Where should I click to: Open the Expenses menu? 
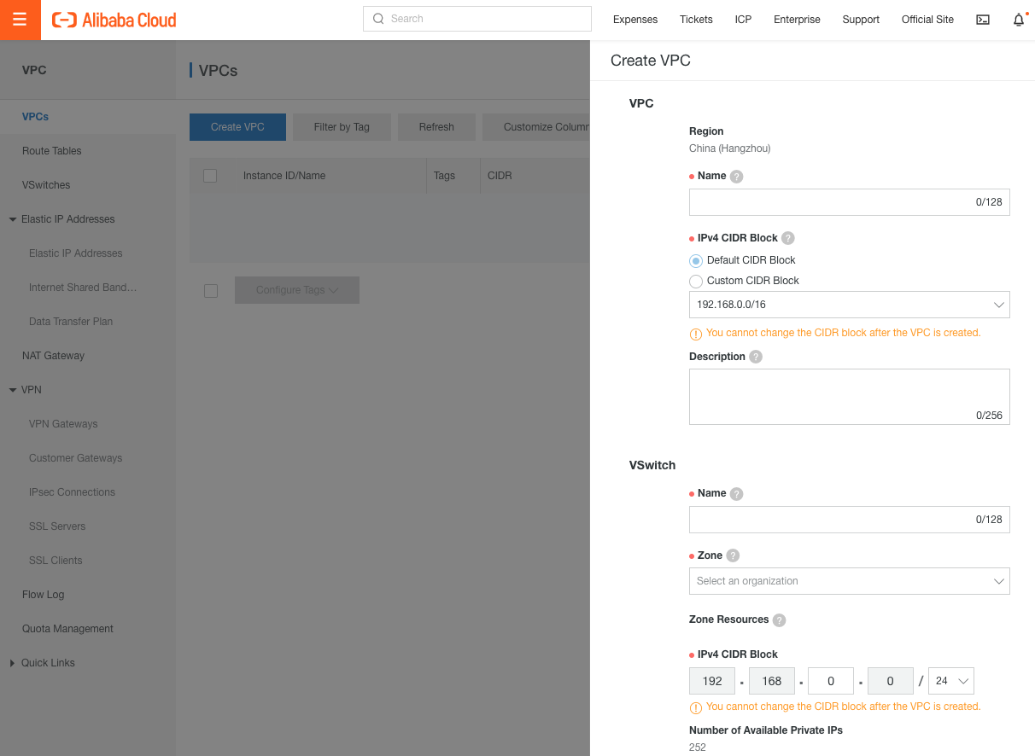tap(635, 20)
